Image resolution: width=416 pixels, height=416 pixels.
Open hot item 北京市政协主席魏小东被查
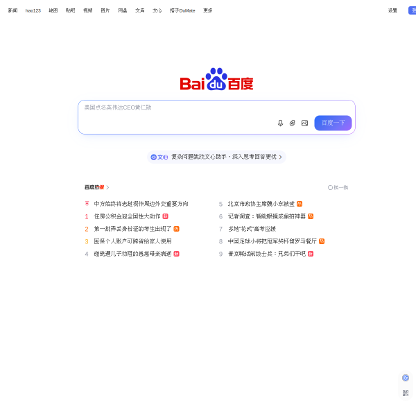pyautogui.click(x=261, y=204)
